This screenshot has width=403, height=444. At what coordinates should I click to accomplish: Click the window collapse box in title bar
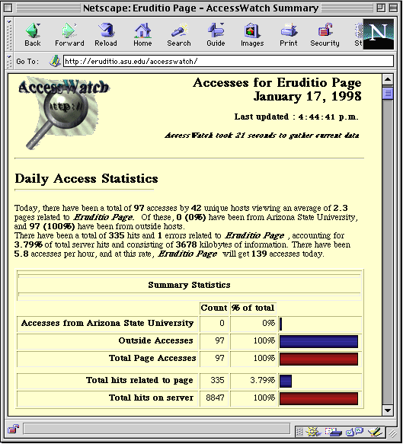[393, 8]
